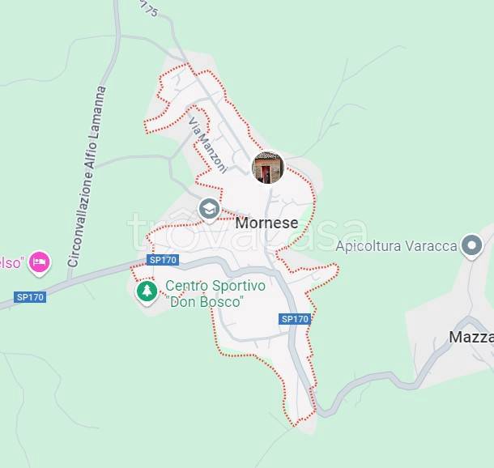The height and width of the screenshot is (468, 494).
Task: Select the pink hotel bed marker
Action: (40, 263)
